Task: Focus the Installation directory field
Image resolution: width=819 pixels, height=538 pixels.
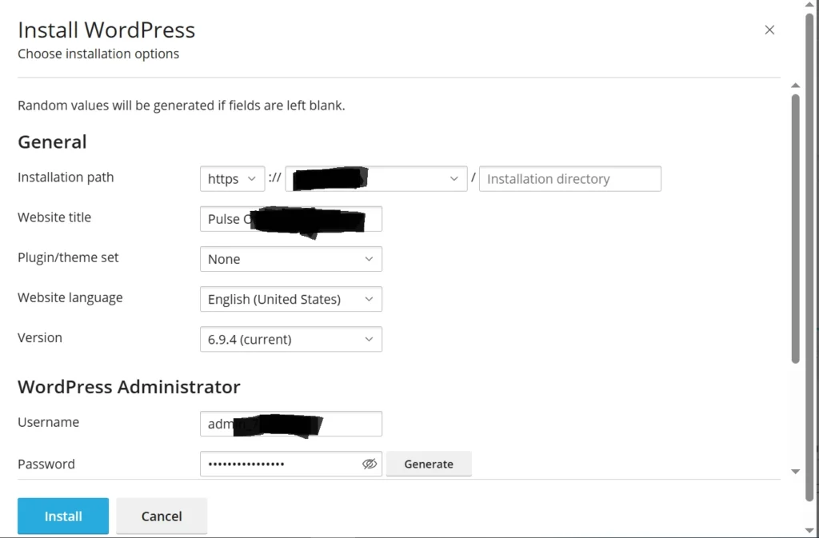Action: tap(569, 178)
